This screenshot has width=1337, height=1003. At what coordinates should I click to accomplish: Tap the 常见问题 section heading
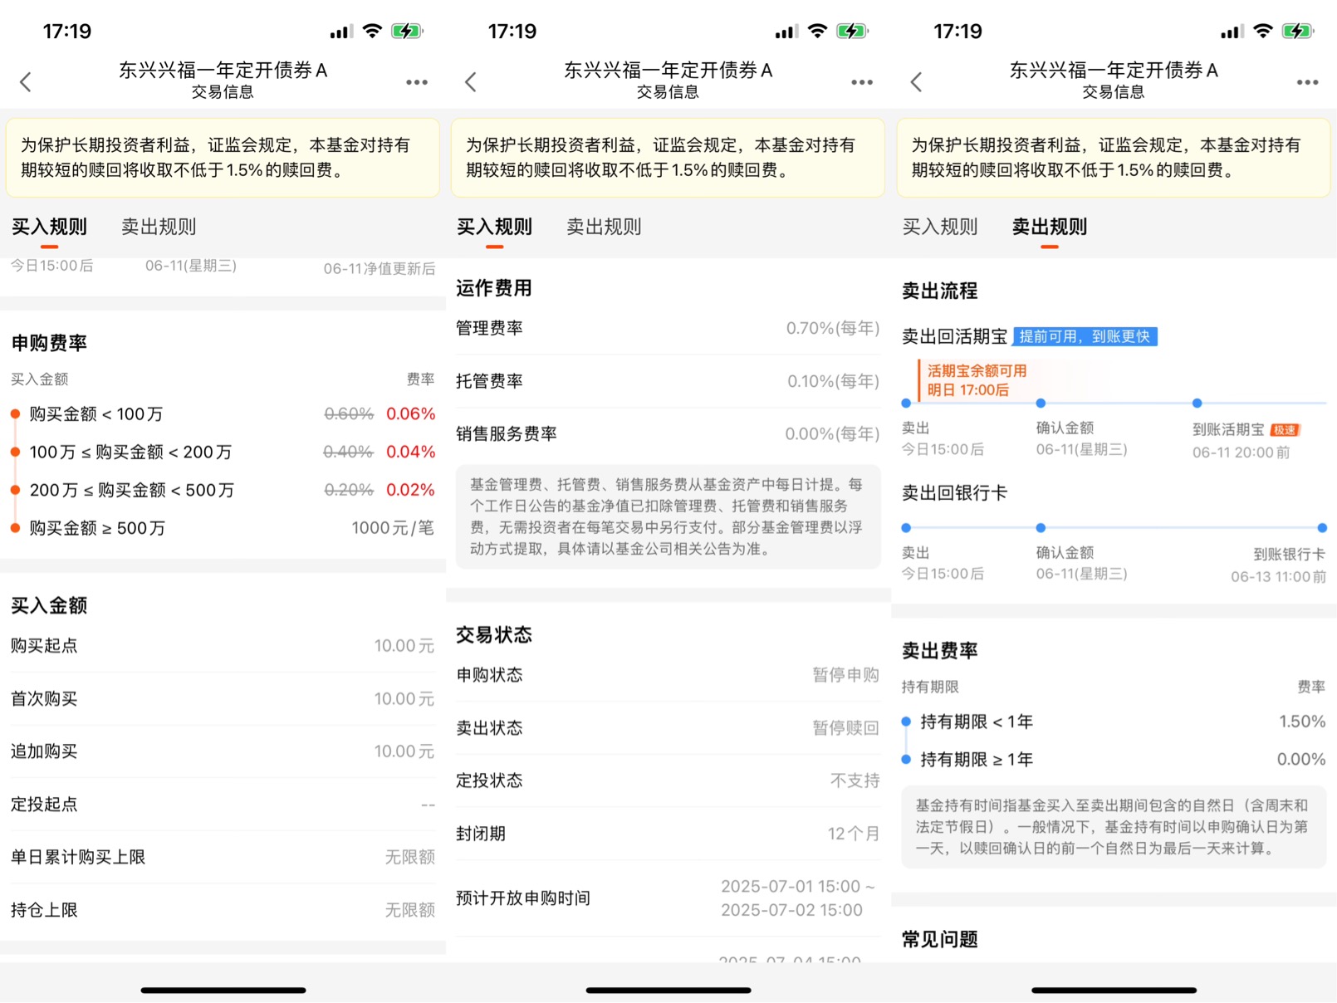tap(940, 939)
